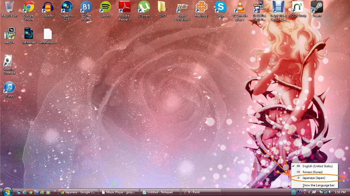This screenshot has width=350, height=196.
Task: Select the Steam desktop shortcut
Action: [x=317, y=7]
